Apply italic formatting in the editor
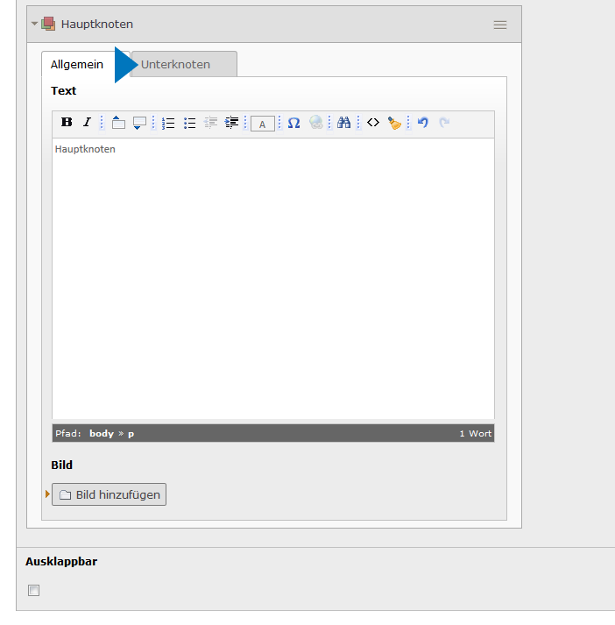This screenshot has width=615, height=625. (x=87, y=123)
